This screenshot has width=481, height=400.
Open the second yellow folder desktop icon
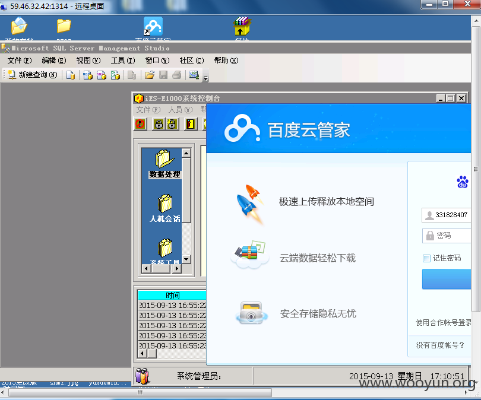pos(64,28)
